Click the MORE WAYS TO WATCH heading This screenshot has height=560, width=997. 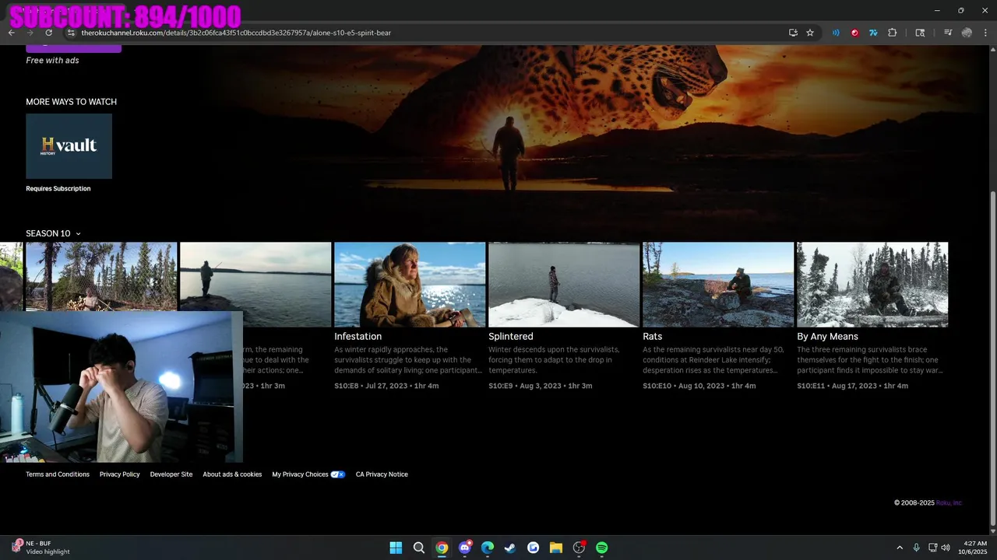pos(71,102)
